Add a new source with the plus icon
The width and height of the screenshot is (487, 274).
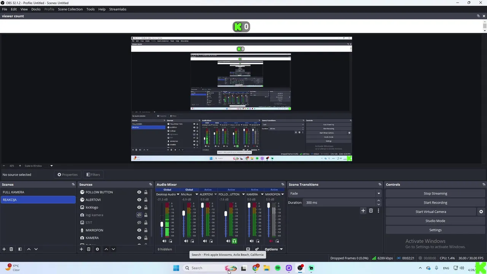81,249
